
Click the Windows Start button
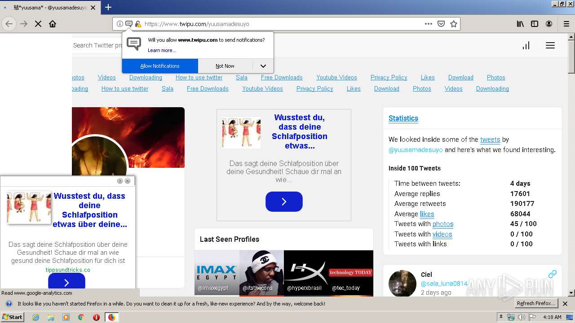tap(13, 317)
